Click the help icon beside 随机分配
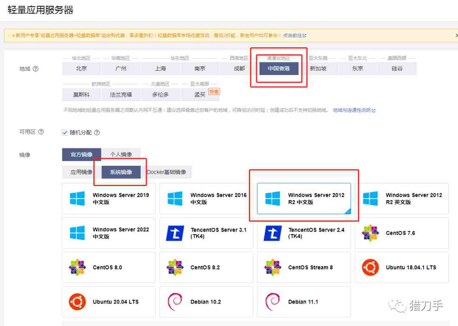This screenshot has width=458, height=326. [x=97, y=133]
